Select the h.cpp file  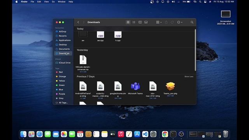click(118, 35)
